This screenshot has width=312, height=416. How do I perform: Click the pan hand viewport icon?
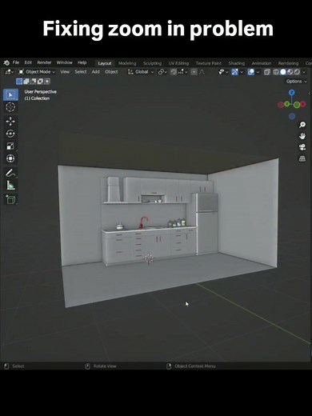point(302,136)
